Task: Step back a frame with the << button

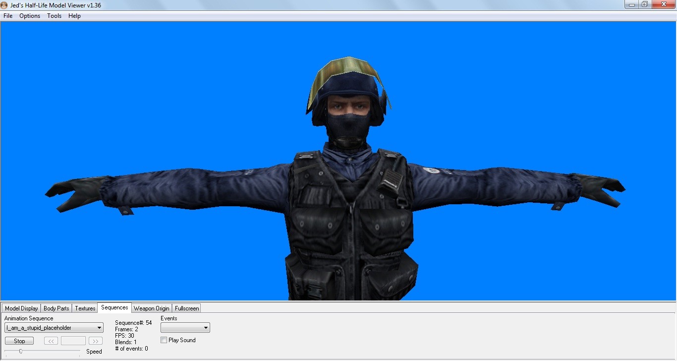Action: tap(51, 341)
